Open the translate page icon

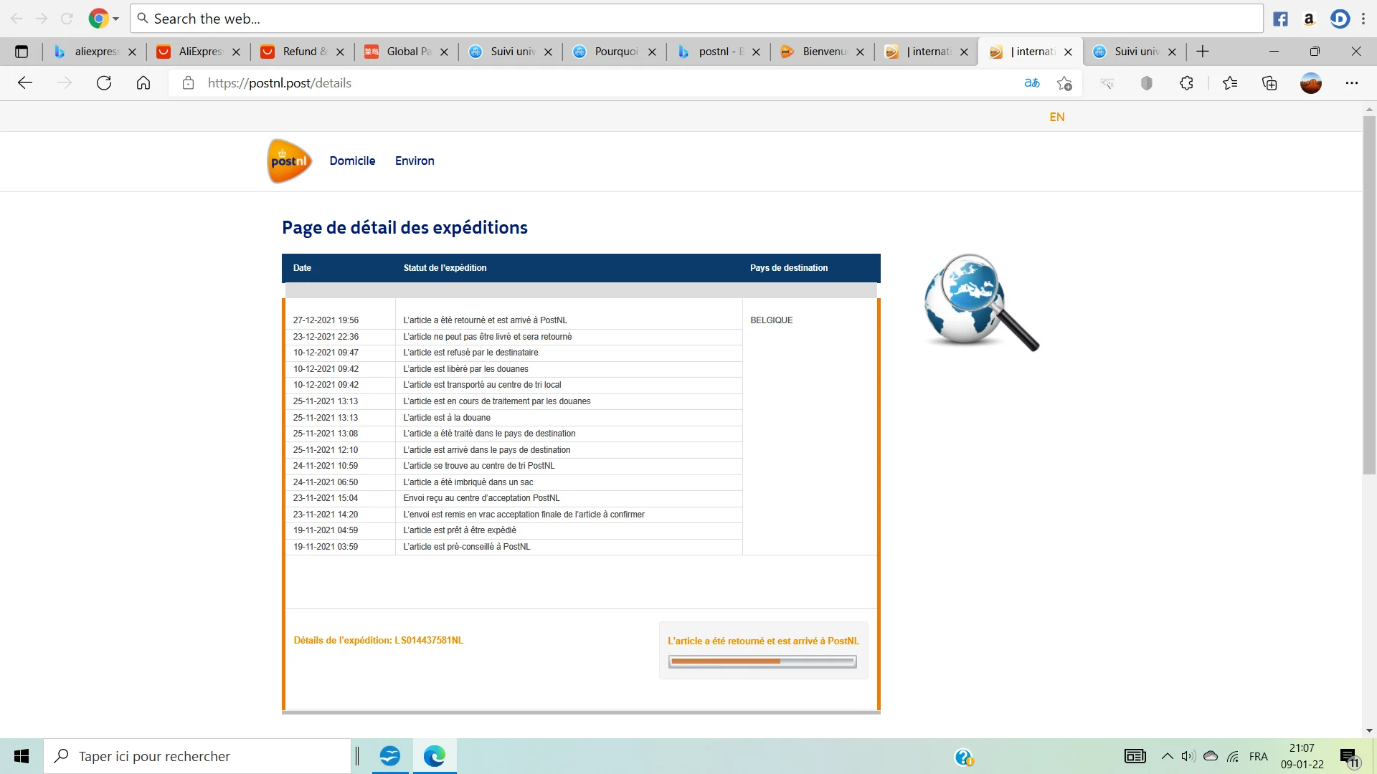pyautogui.click(x=1032, y=83)
